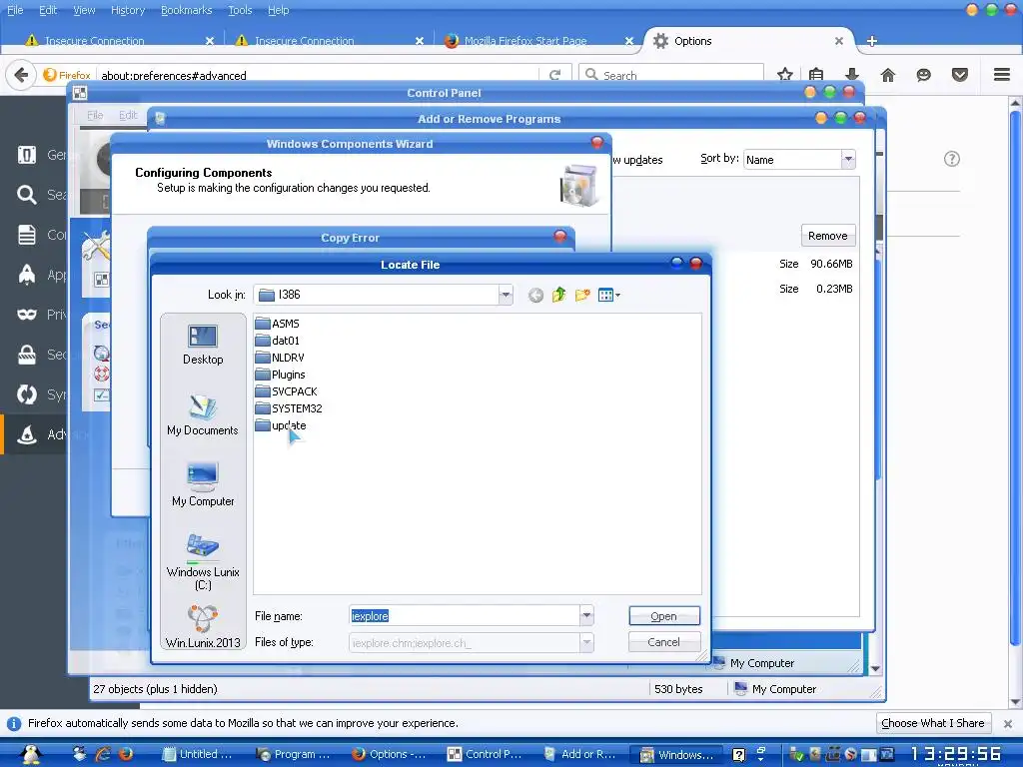Viewport: 1023px width, 767px height.
Task: Click the taskbar clock
Action: (955, 755)
